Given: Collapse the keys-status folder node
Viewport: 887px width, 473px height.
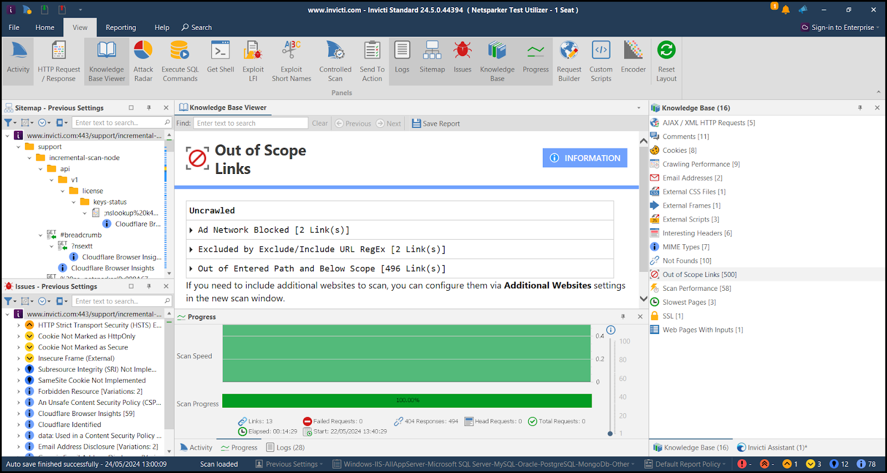Looking at the screenshot, I should coord(74,202).
